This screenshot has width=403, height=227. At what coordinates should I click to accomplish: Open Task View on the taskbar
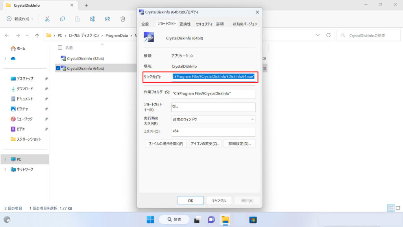pos(197,220)
